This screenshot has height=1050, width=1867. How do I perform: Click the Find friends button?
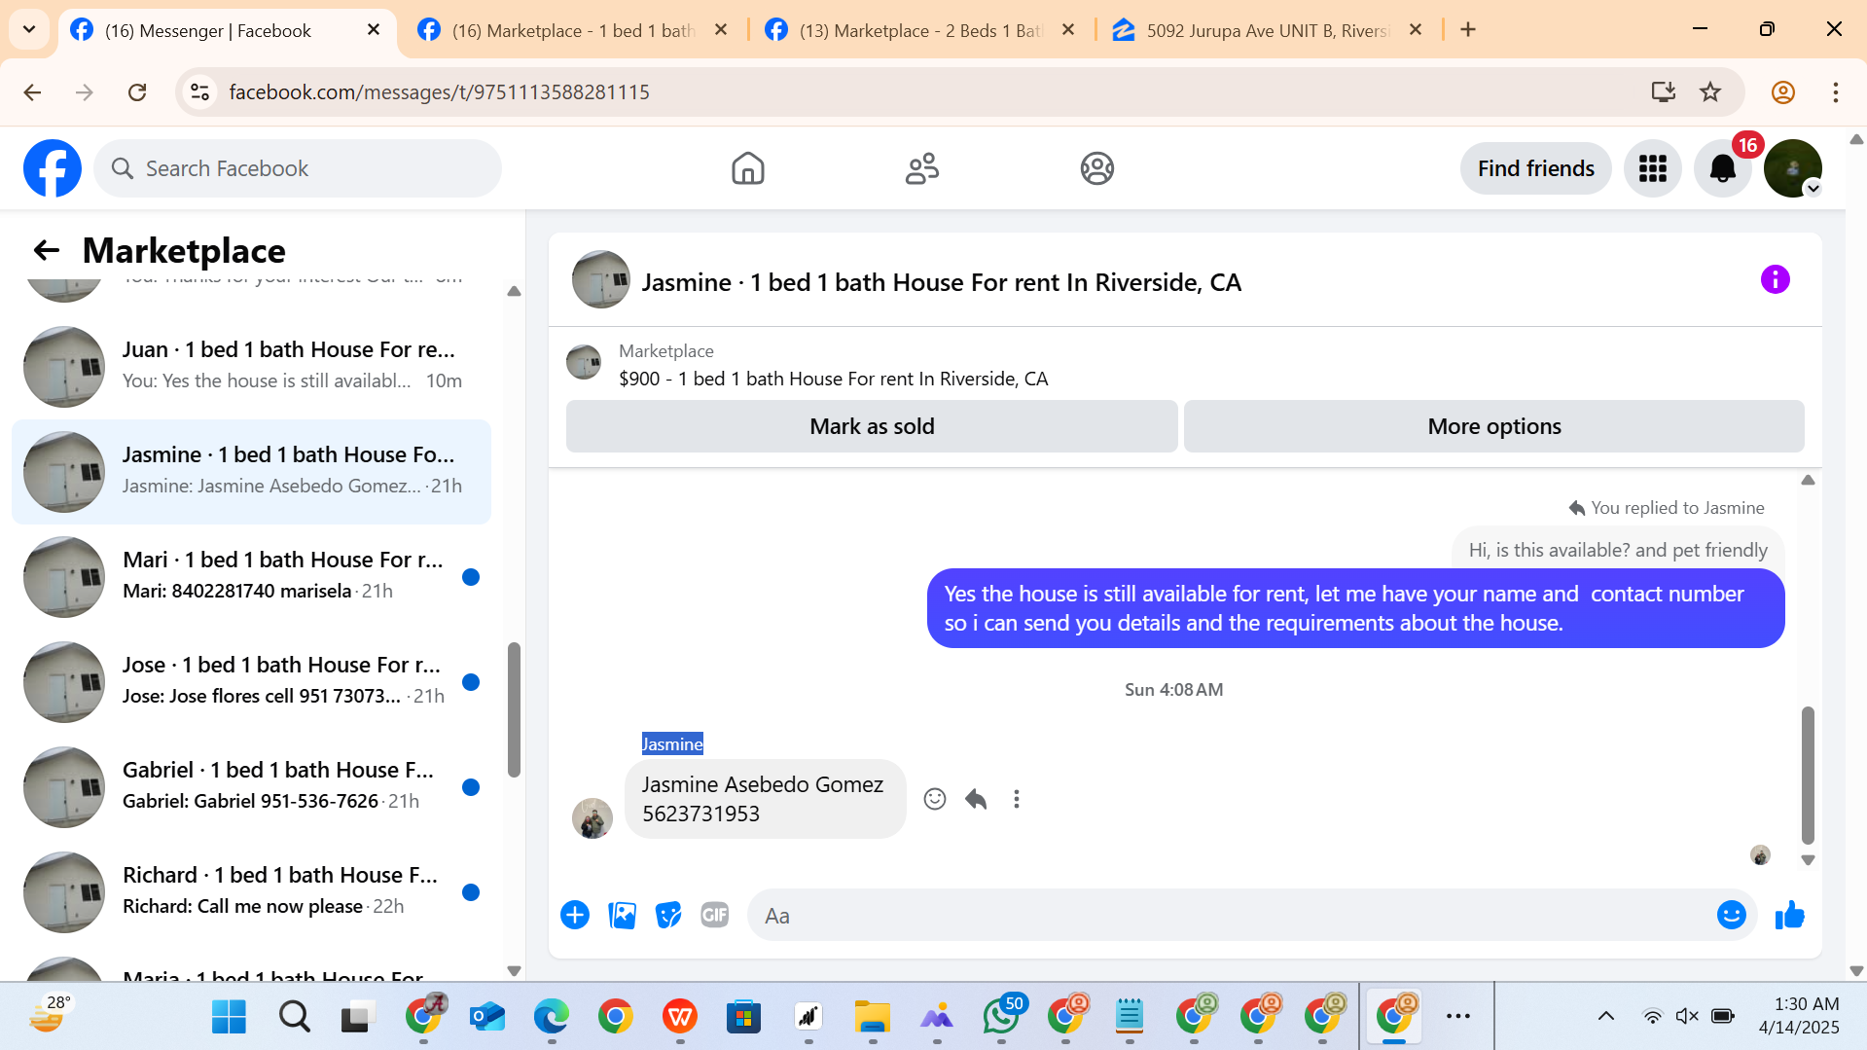point(1535,168)
